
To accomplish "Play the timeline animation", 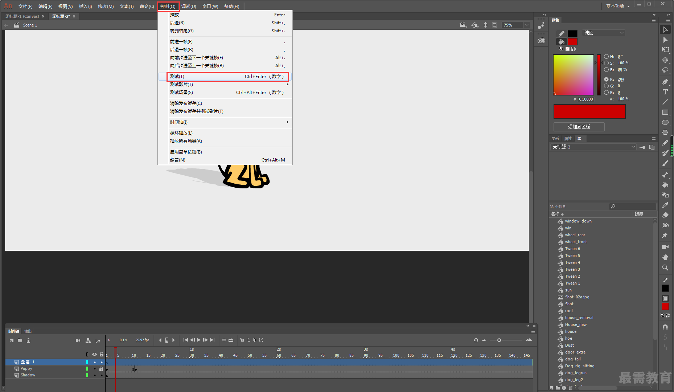I will coord(199,340).
